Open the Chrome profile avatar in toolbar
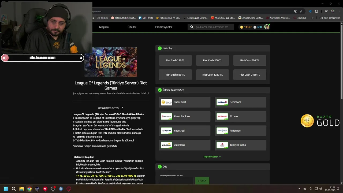This screenshot has width=343, height=193. point(333,11)
